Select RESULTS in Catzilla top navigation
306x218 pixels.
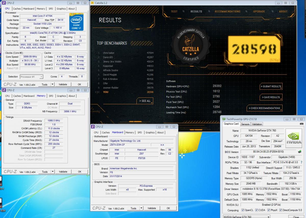tap(196, 11)
